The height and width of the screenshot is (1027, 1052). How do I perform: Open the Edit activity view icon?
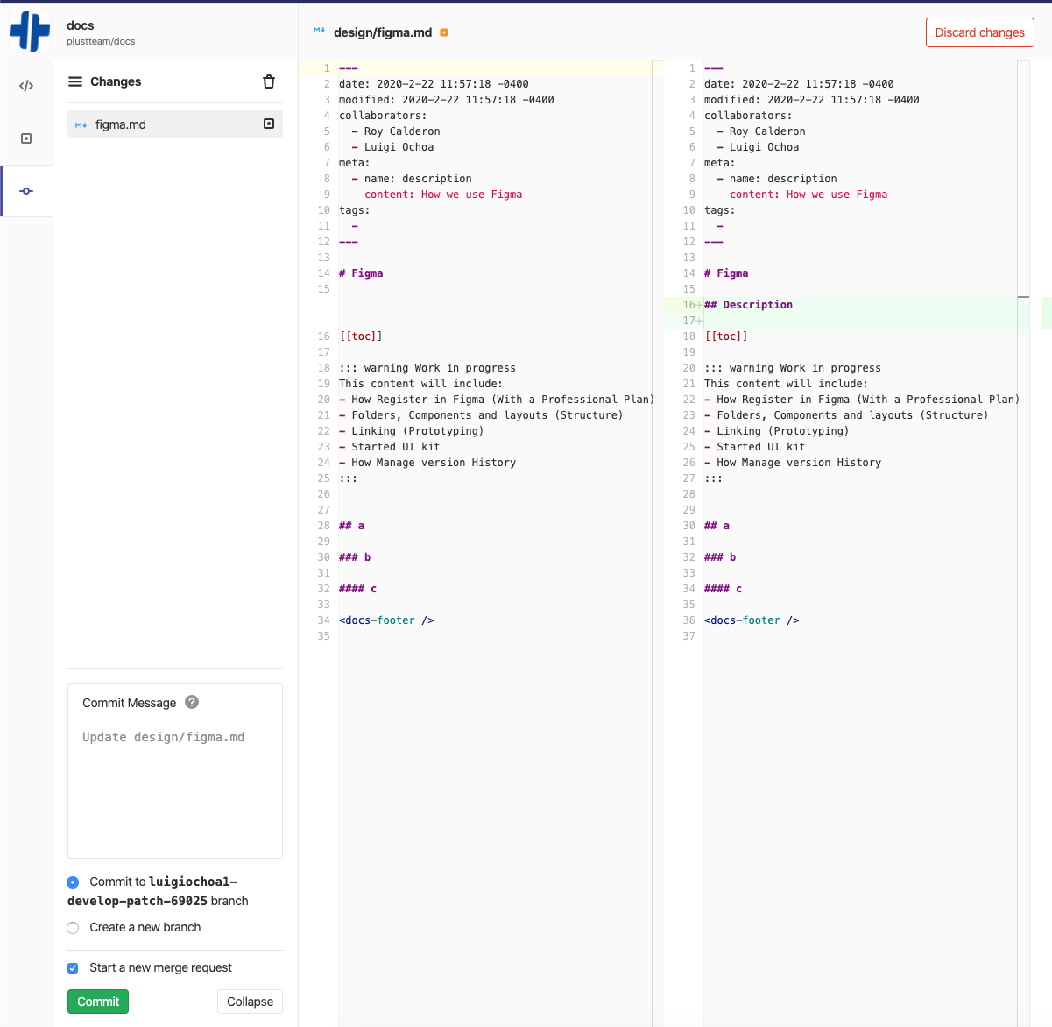[26, 86]
